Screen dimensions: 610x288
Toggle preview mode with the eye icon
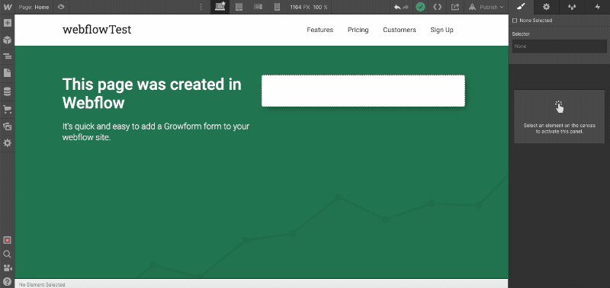61,7
